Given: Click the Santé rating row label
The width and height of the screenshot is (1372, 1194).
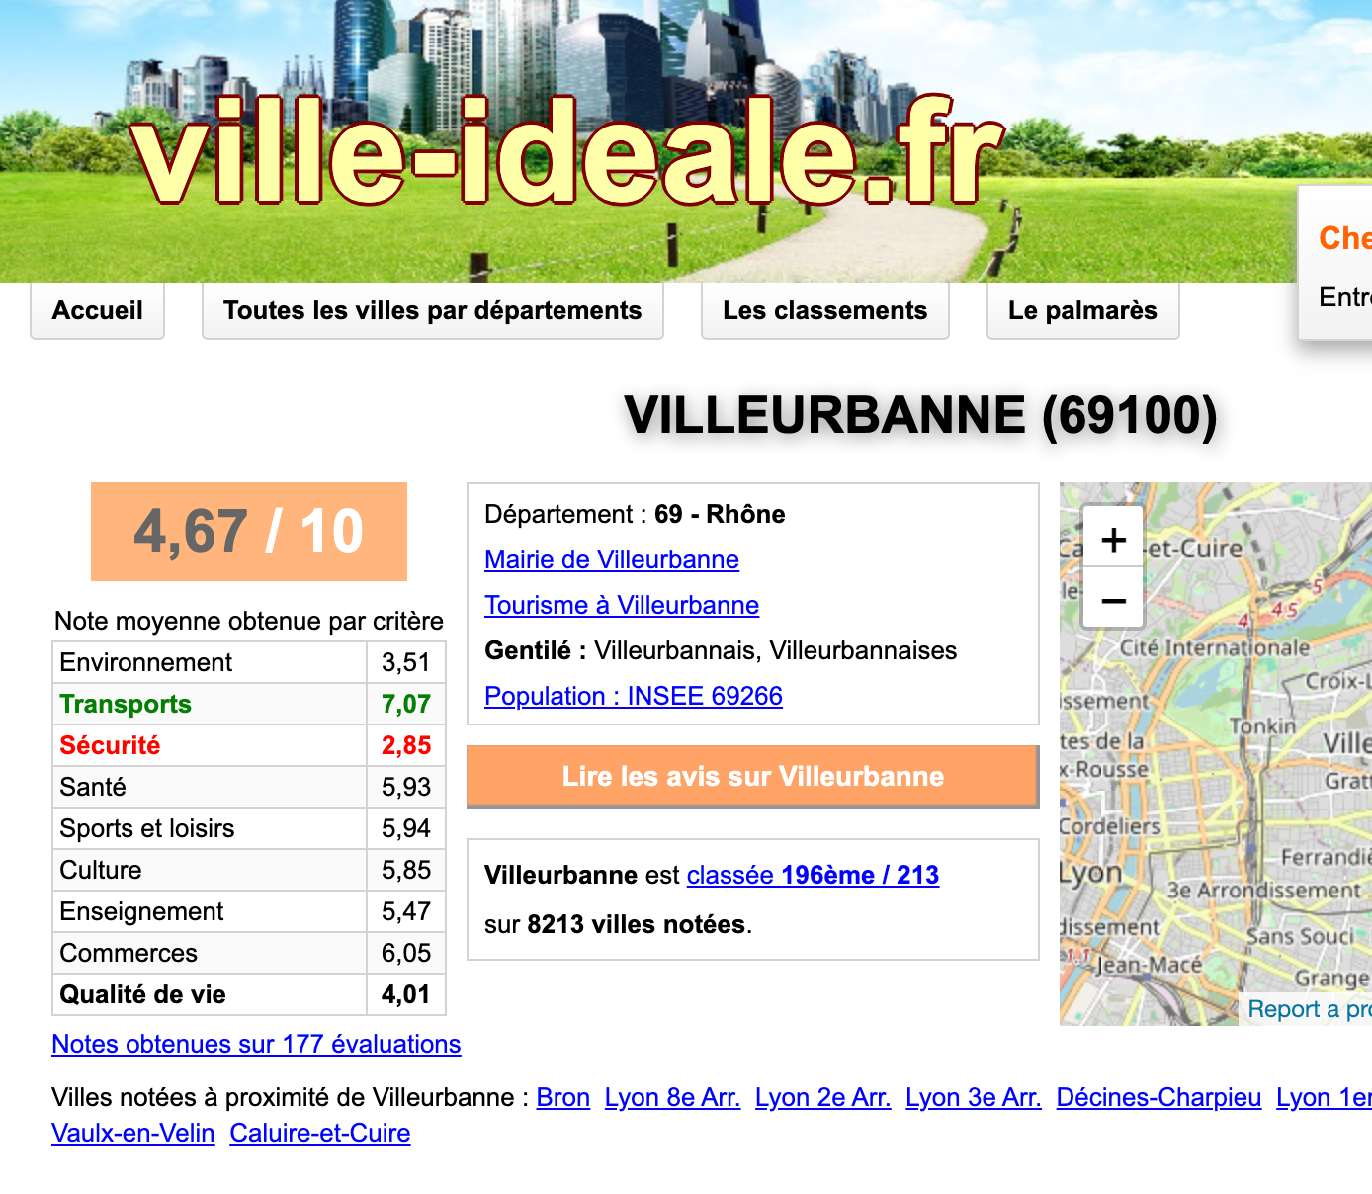Looking at the screenshot, I should [x=93, y=787].
